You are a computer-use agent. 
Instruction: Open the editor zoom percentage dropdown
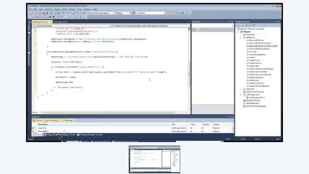pos(37,113)
